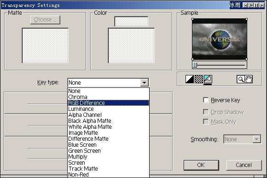
Task: Toggle the Drop Shadow checkbox
Action: [x=206, y=112]
